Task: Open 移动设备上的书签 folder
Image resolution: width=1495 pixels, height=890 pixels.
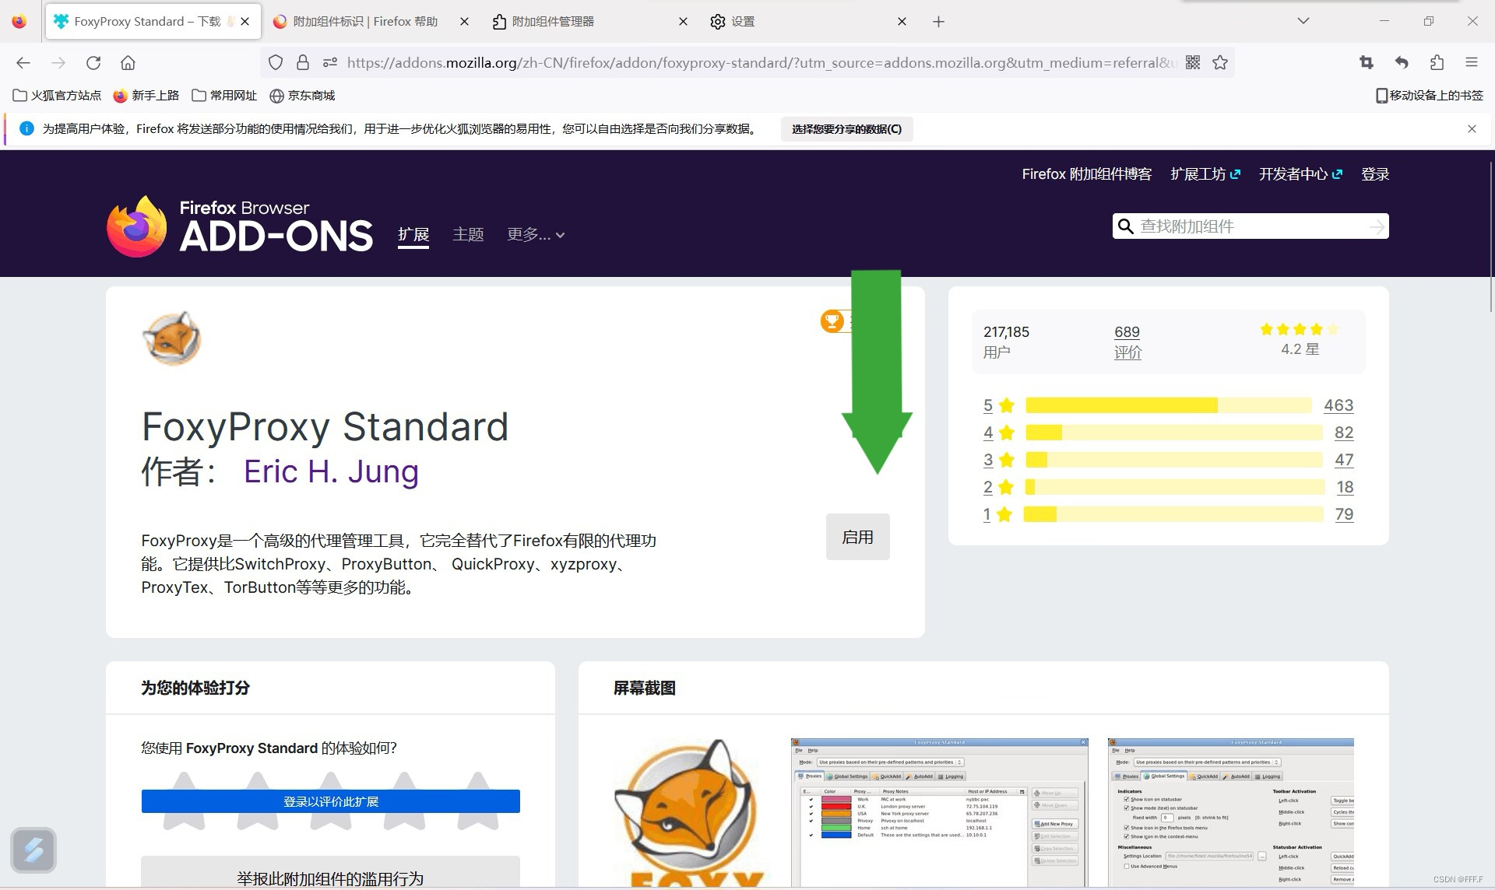Action: point(1430,96)
